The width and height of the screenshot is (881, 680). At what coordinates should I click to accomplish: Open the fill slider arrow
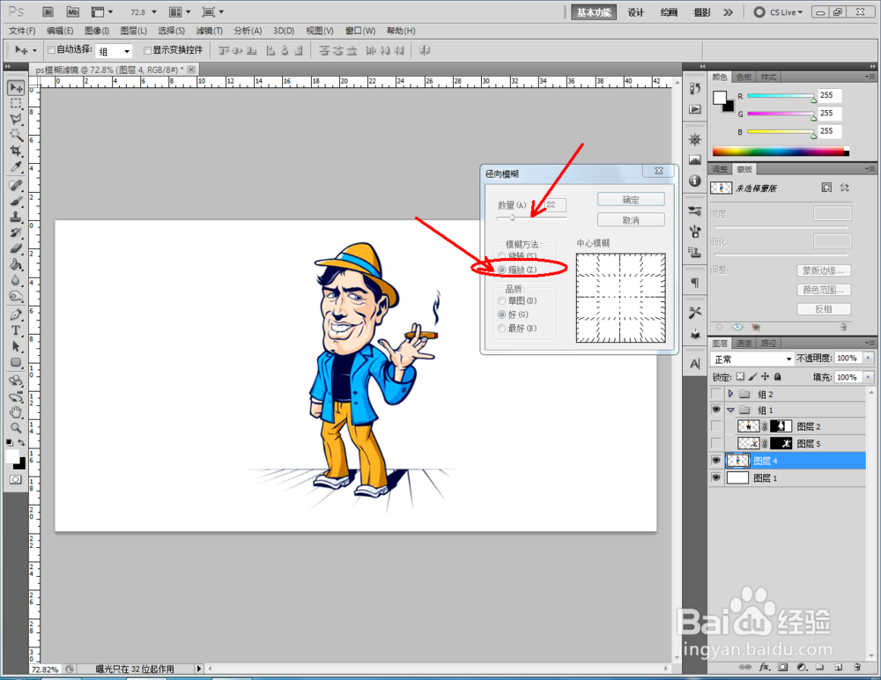coord(869,377)
